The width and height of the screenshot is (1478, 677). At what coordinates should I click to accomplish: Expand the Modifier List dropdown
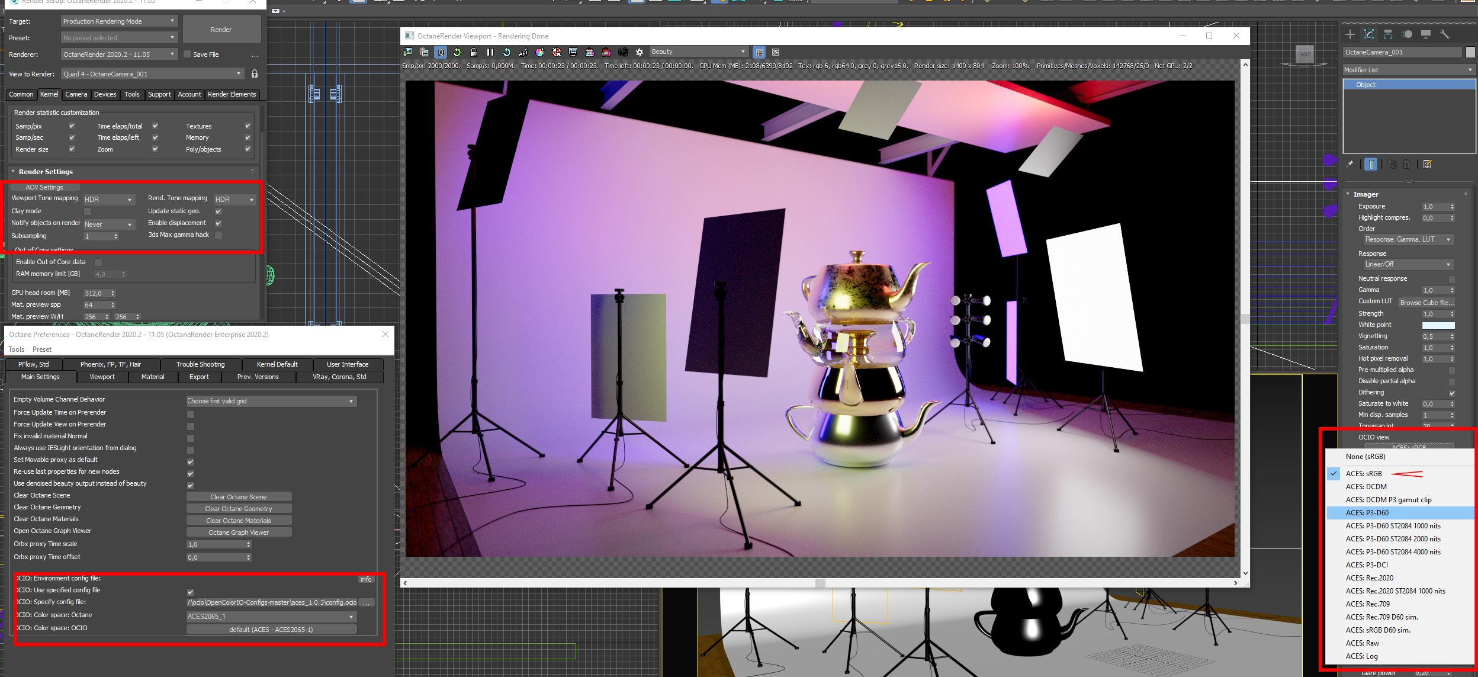(1408, 70)
